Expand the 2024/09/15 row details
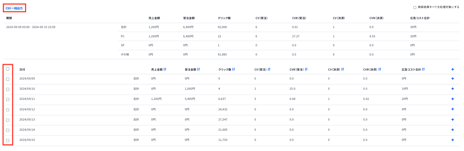Viewport: 464px width, 151px height. point(453,140)
